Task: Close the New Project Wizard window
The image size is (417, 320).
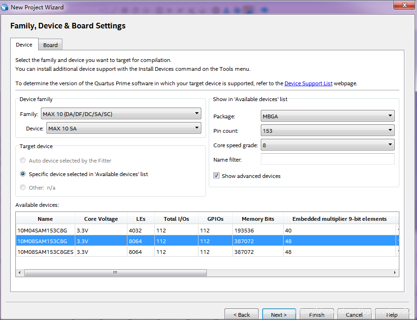Action: (404, 5)
